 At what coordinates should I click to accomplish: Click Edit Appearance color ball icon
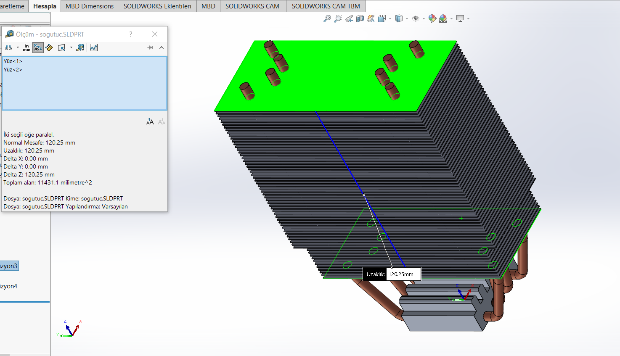[432, 18]
